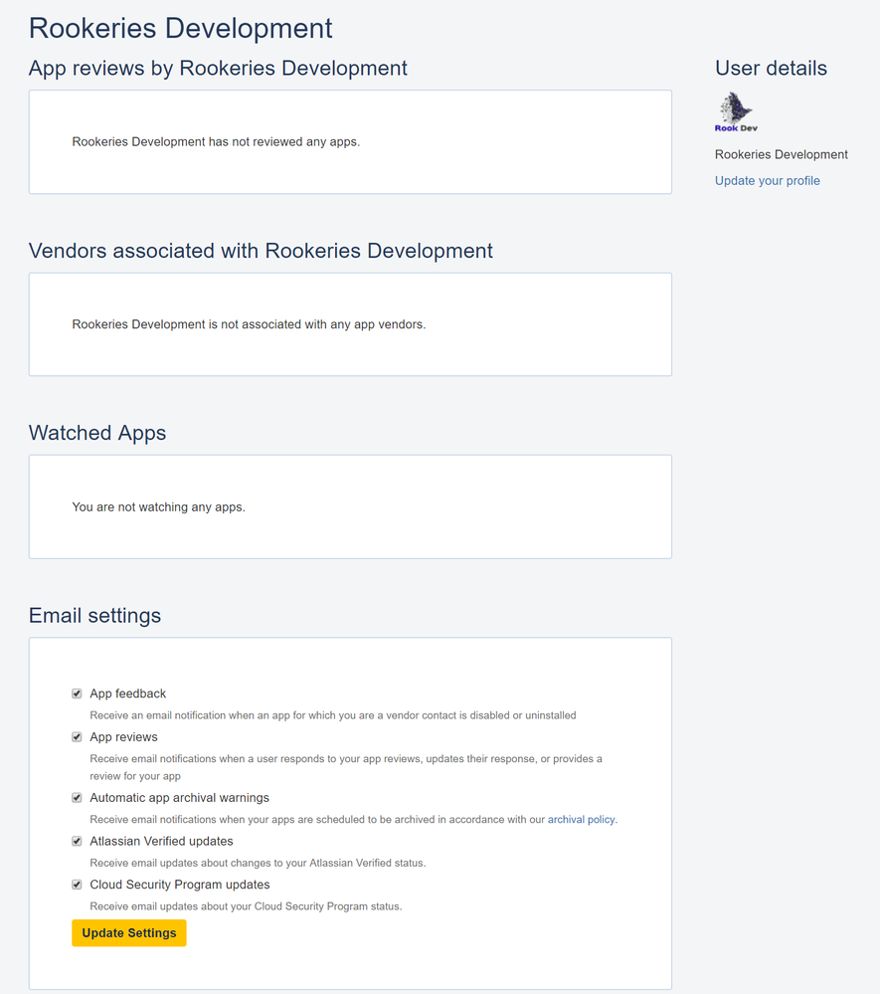The image size is (880, 994).
Task: Click 'You are not watching any apps.' text
Action: click(158, 507)
